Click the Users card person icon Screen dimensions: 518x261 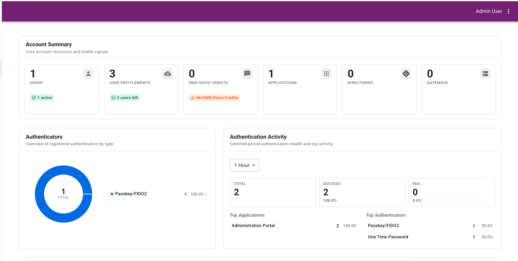(88, 74)
